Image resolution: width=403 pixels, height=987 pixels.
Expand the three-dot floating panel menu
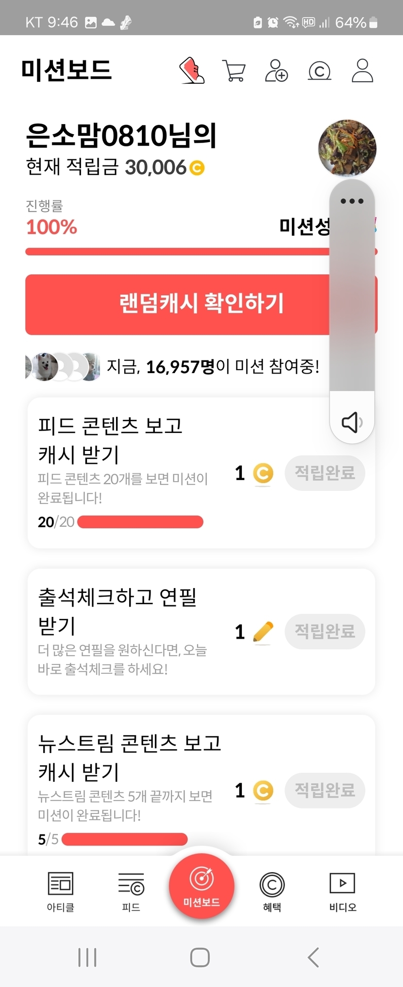(x=352, y=201)
